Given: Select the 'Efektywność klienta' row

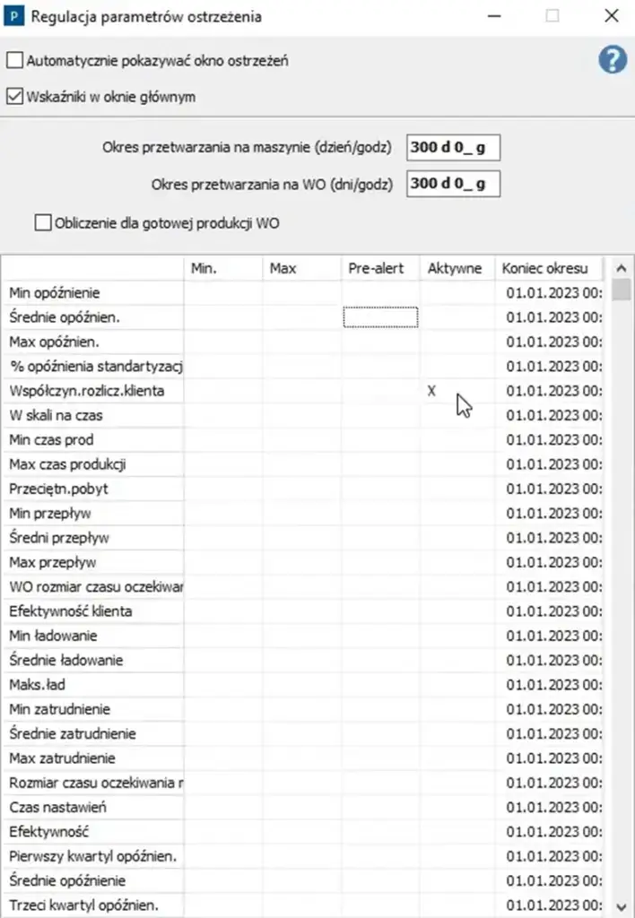Looking at the screenshot, I should (x=71, y=611).
